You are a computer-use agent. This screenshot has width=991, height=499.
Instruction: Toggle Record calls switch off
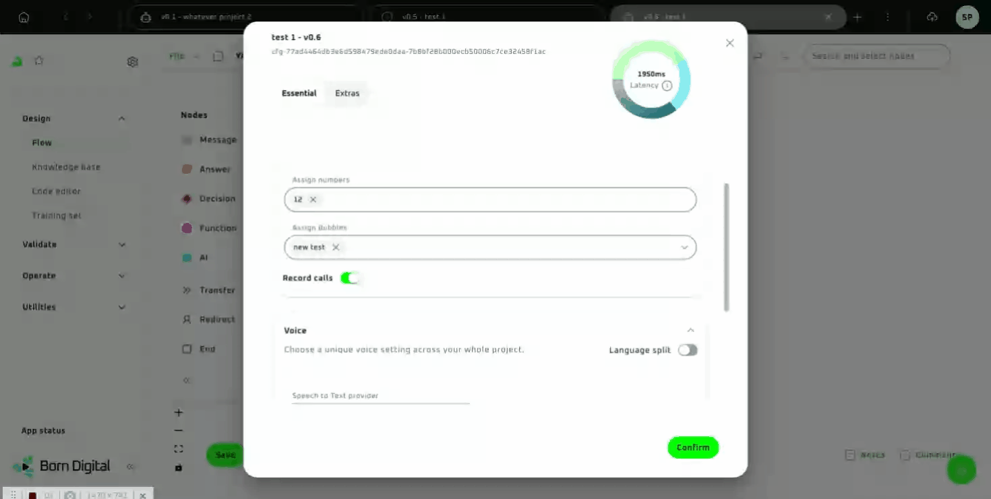point(350,278)
